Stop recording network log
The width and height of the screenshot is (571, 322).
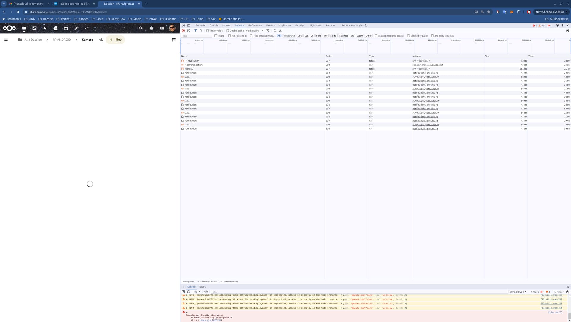183,31
